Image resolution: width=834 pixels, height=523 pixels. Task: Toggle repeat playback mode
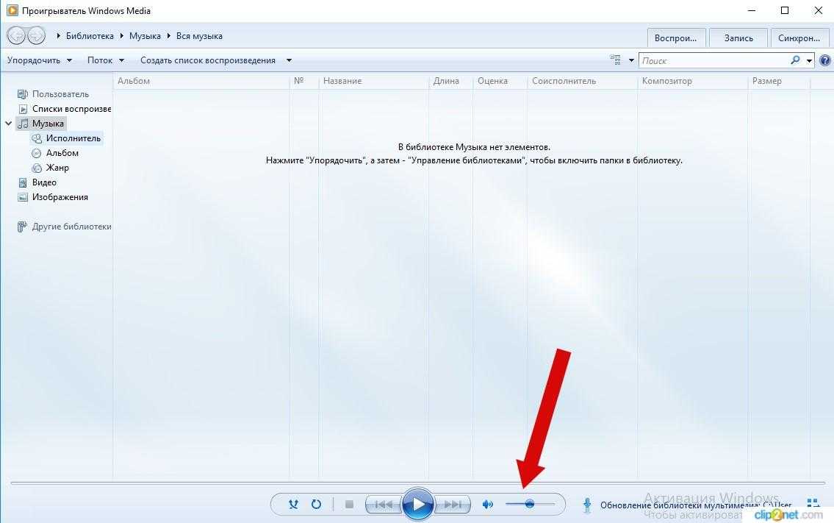tap(316, 505)
